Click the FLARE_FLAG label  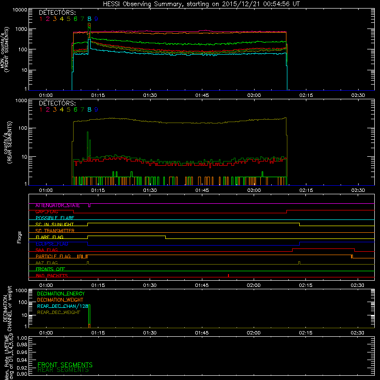click(49, 237)
